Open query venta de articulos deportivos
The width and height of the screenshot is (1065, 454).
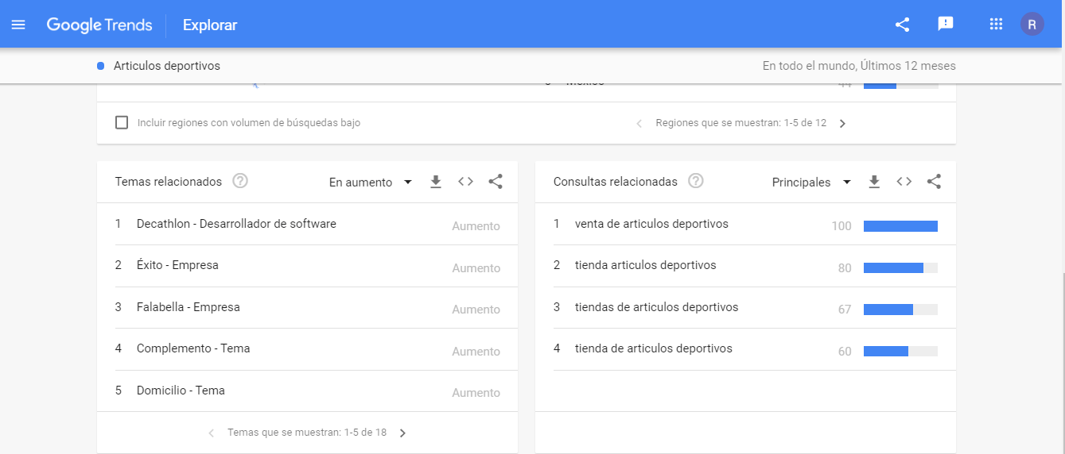pos(651,224)
